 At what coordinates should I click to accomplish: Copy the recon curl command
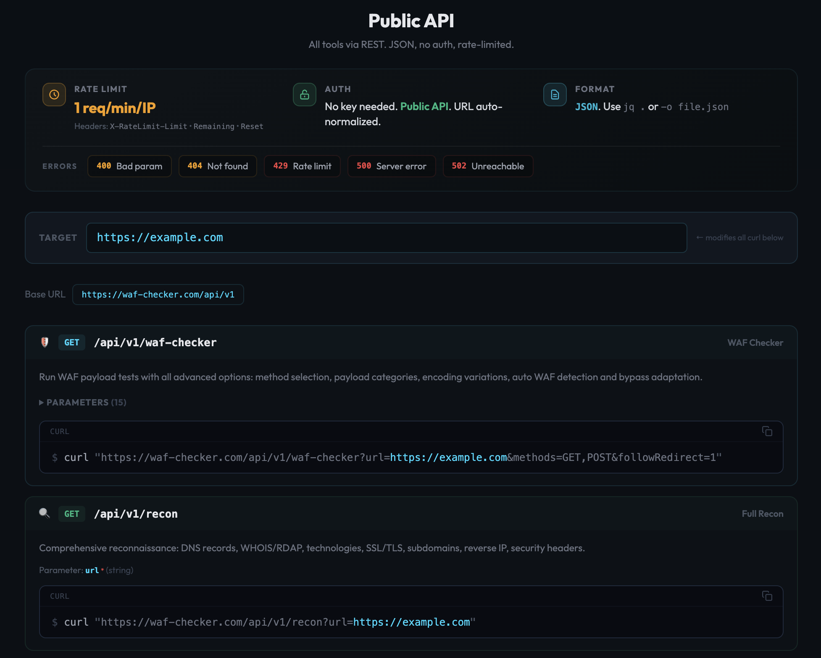(767, 596)
